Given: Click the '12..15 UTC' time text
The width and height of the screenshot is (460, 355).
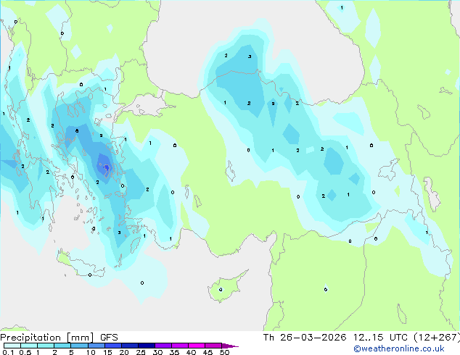Looking at the screenshot, I should (380, 338).
